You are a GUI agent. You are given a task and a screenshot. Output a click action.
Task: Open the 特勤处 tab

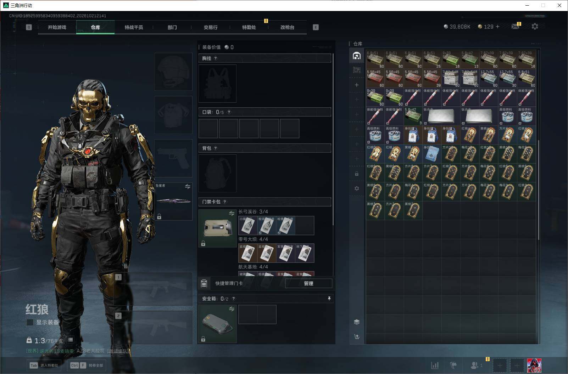[x=249, y=27]
